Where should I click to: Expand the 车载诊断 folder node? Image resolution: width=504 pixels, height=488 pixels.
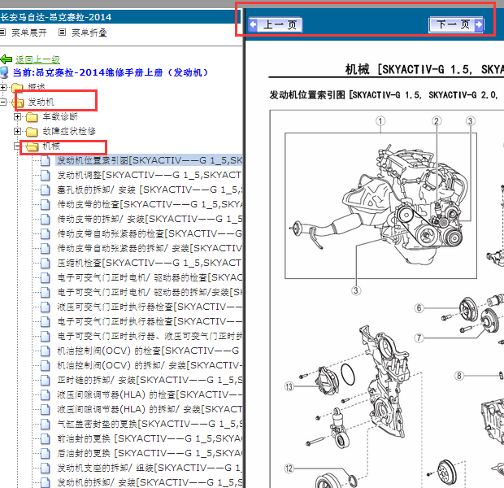[17, 117]
